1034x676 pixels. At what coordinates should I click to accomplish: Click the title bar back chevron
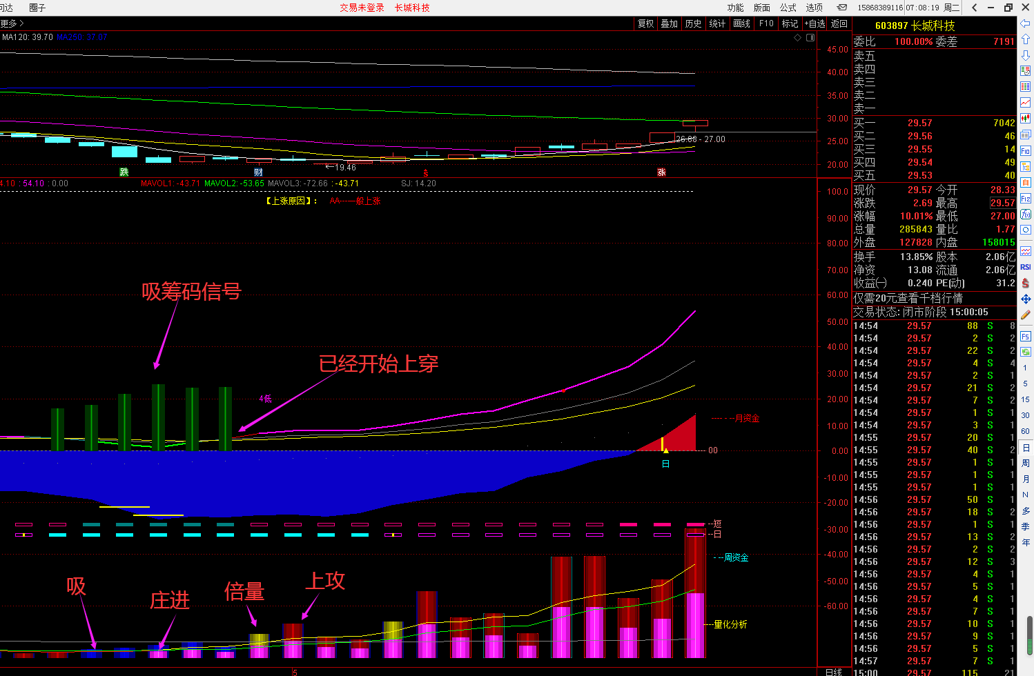tap(975, 8)
